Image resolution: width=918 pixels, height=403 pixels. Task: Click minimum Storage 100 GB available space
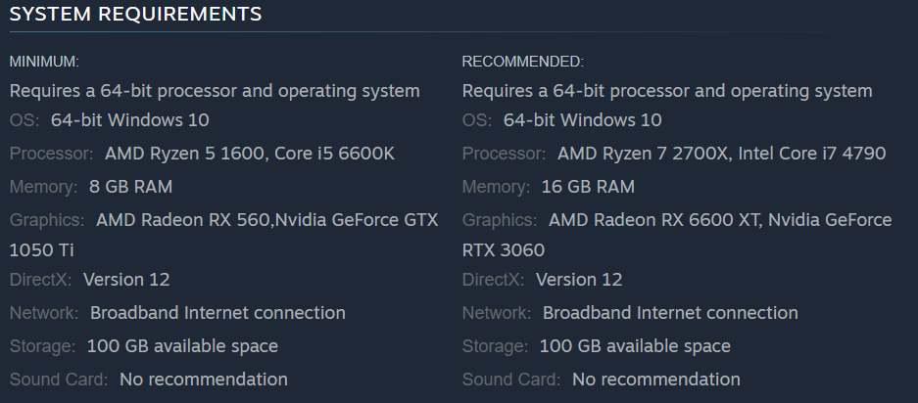pos(182,346)
